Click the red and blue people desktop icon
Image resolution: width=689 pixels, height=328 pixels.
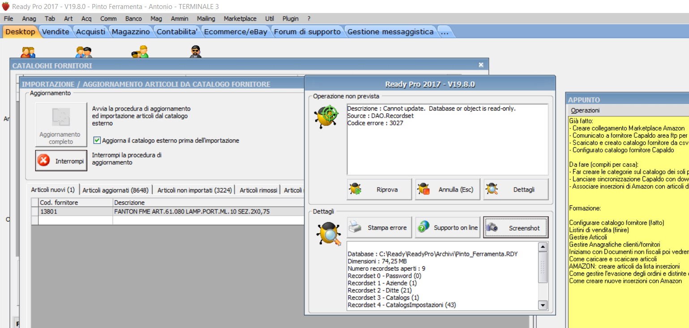(x=28, y=52)
